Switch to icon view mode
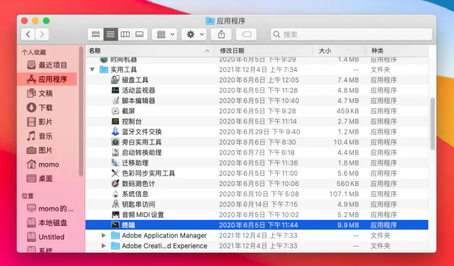The width and height of the screenshot is (454, 266). (x=96, y=35)
